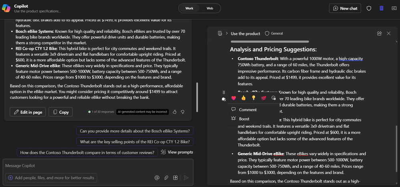Click the thumbs up feedback icon

tap(174, 112)
